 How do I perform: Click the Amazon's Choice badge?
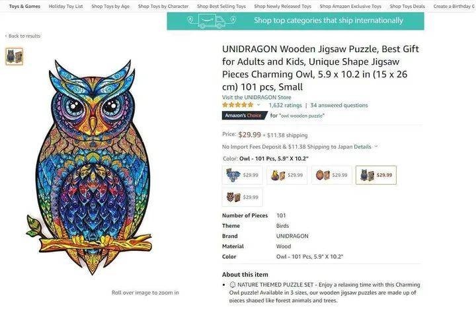point(243,116)
